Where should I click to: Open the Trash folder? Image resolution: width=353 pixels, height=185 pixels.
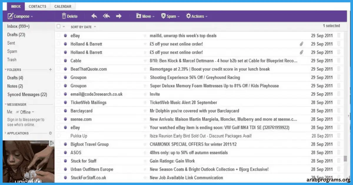12,60
